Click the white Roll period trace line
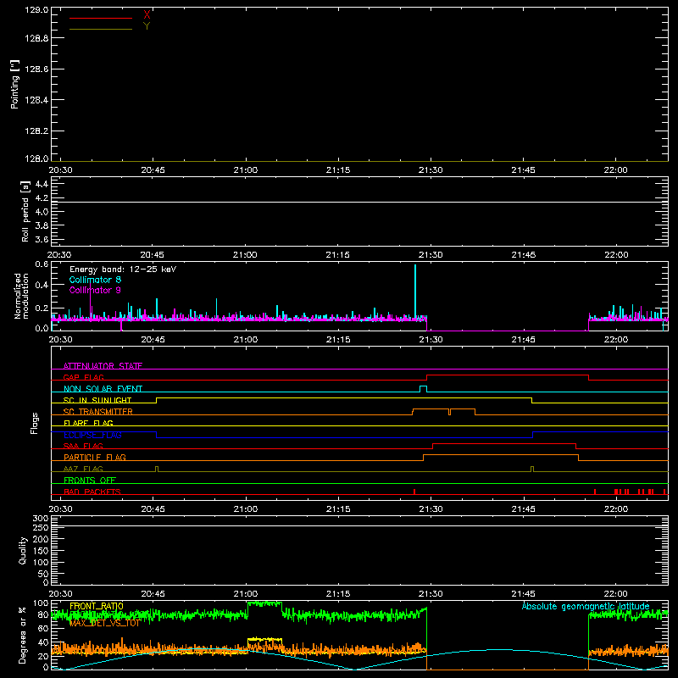Screen dimensions: 678x678 pyautogui.click(x=359, y=202)
